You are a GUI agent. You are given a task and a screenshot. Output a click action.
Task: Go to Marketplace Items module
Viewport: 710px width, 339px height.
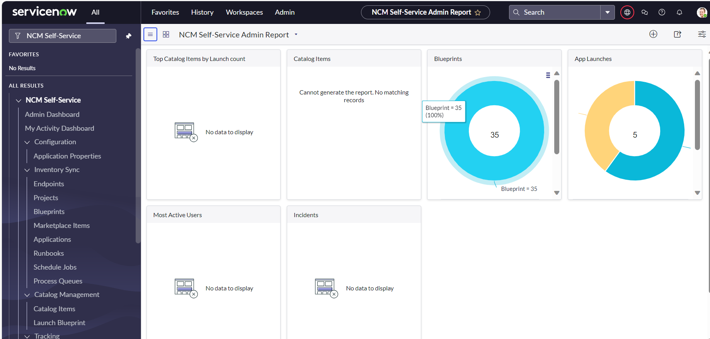click(61, 226)
